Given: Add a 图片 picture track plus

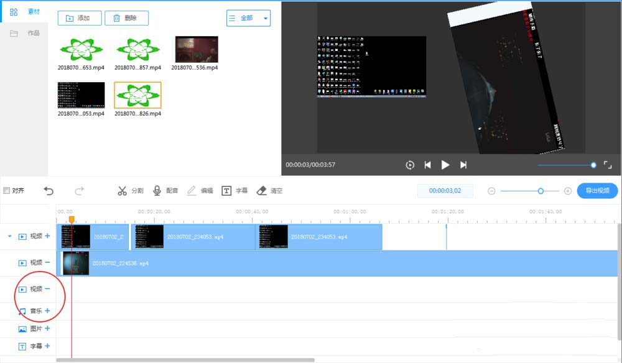Looking at the screenshot, I should pos(48,328).
